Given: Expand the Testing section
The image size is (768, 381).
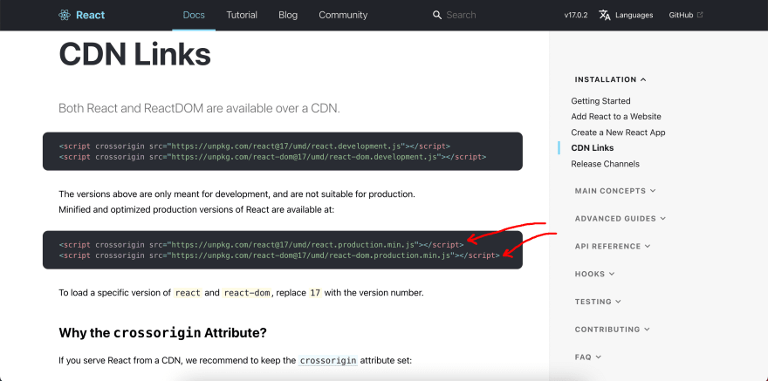Looking at the screenshot, I should click(x=598, y=302).
